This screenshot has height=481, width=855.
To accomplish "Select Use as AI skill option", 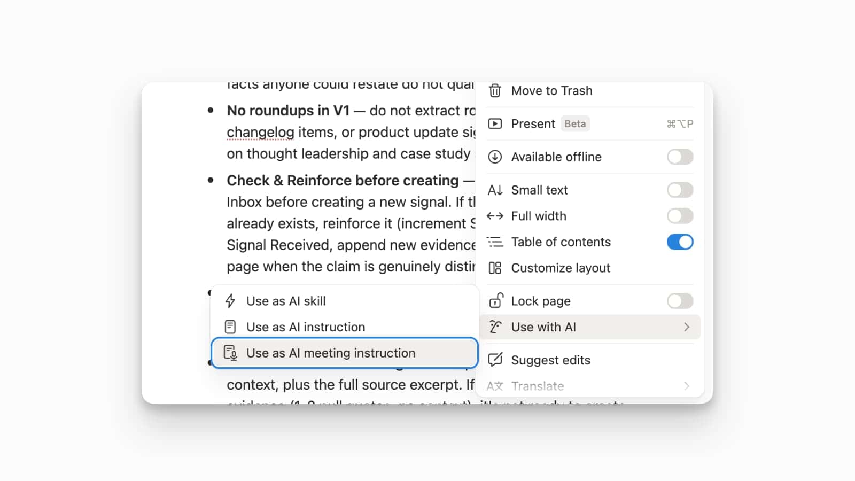I will [x=286, y=301].
